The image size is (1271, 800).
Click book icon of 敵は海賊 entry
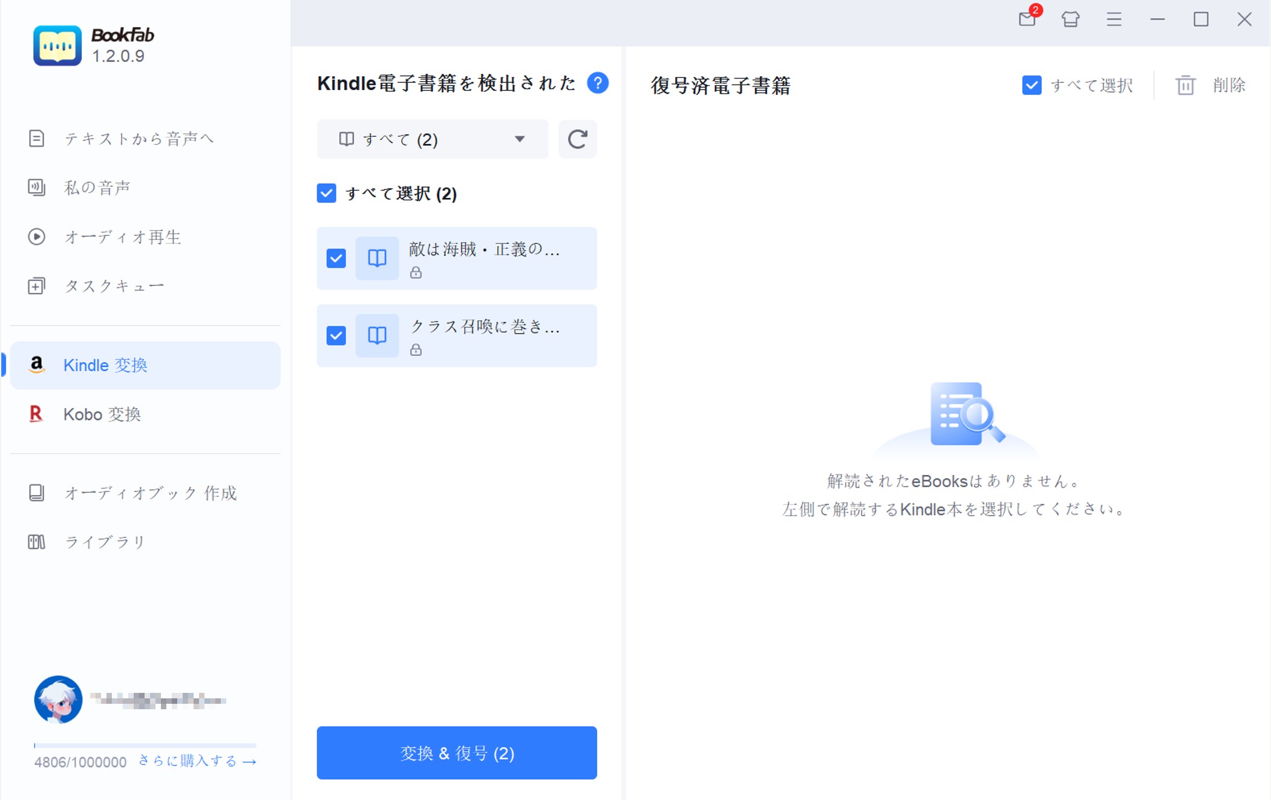(377, 258)
